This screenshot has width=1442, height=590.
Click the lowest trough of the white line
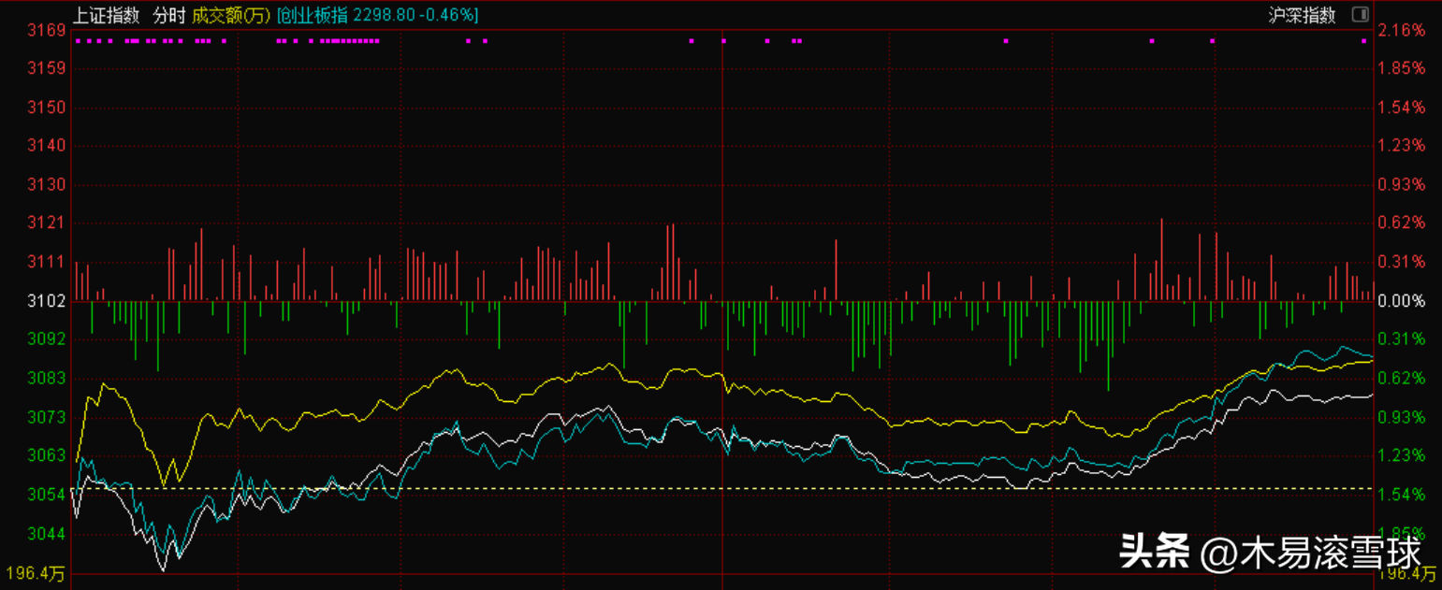164,569
